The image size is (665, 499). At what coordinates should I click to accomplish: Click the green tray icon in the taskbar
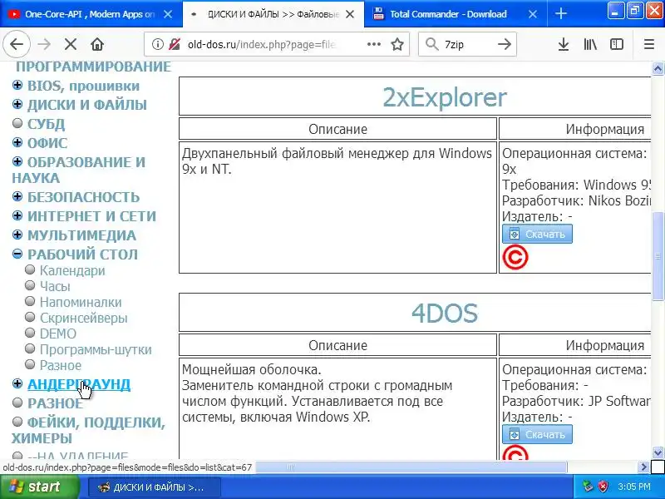coord(588,487)
